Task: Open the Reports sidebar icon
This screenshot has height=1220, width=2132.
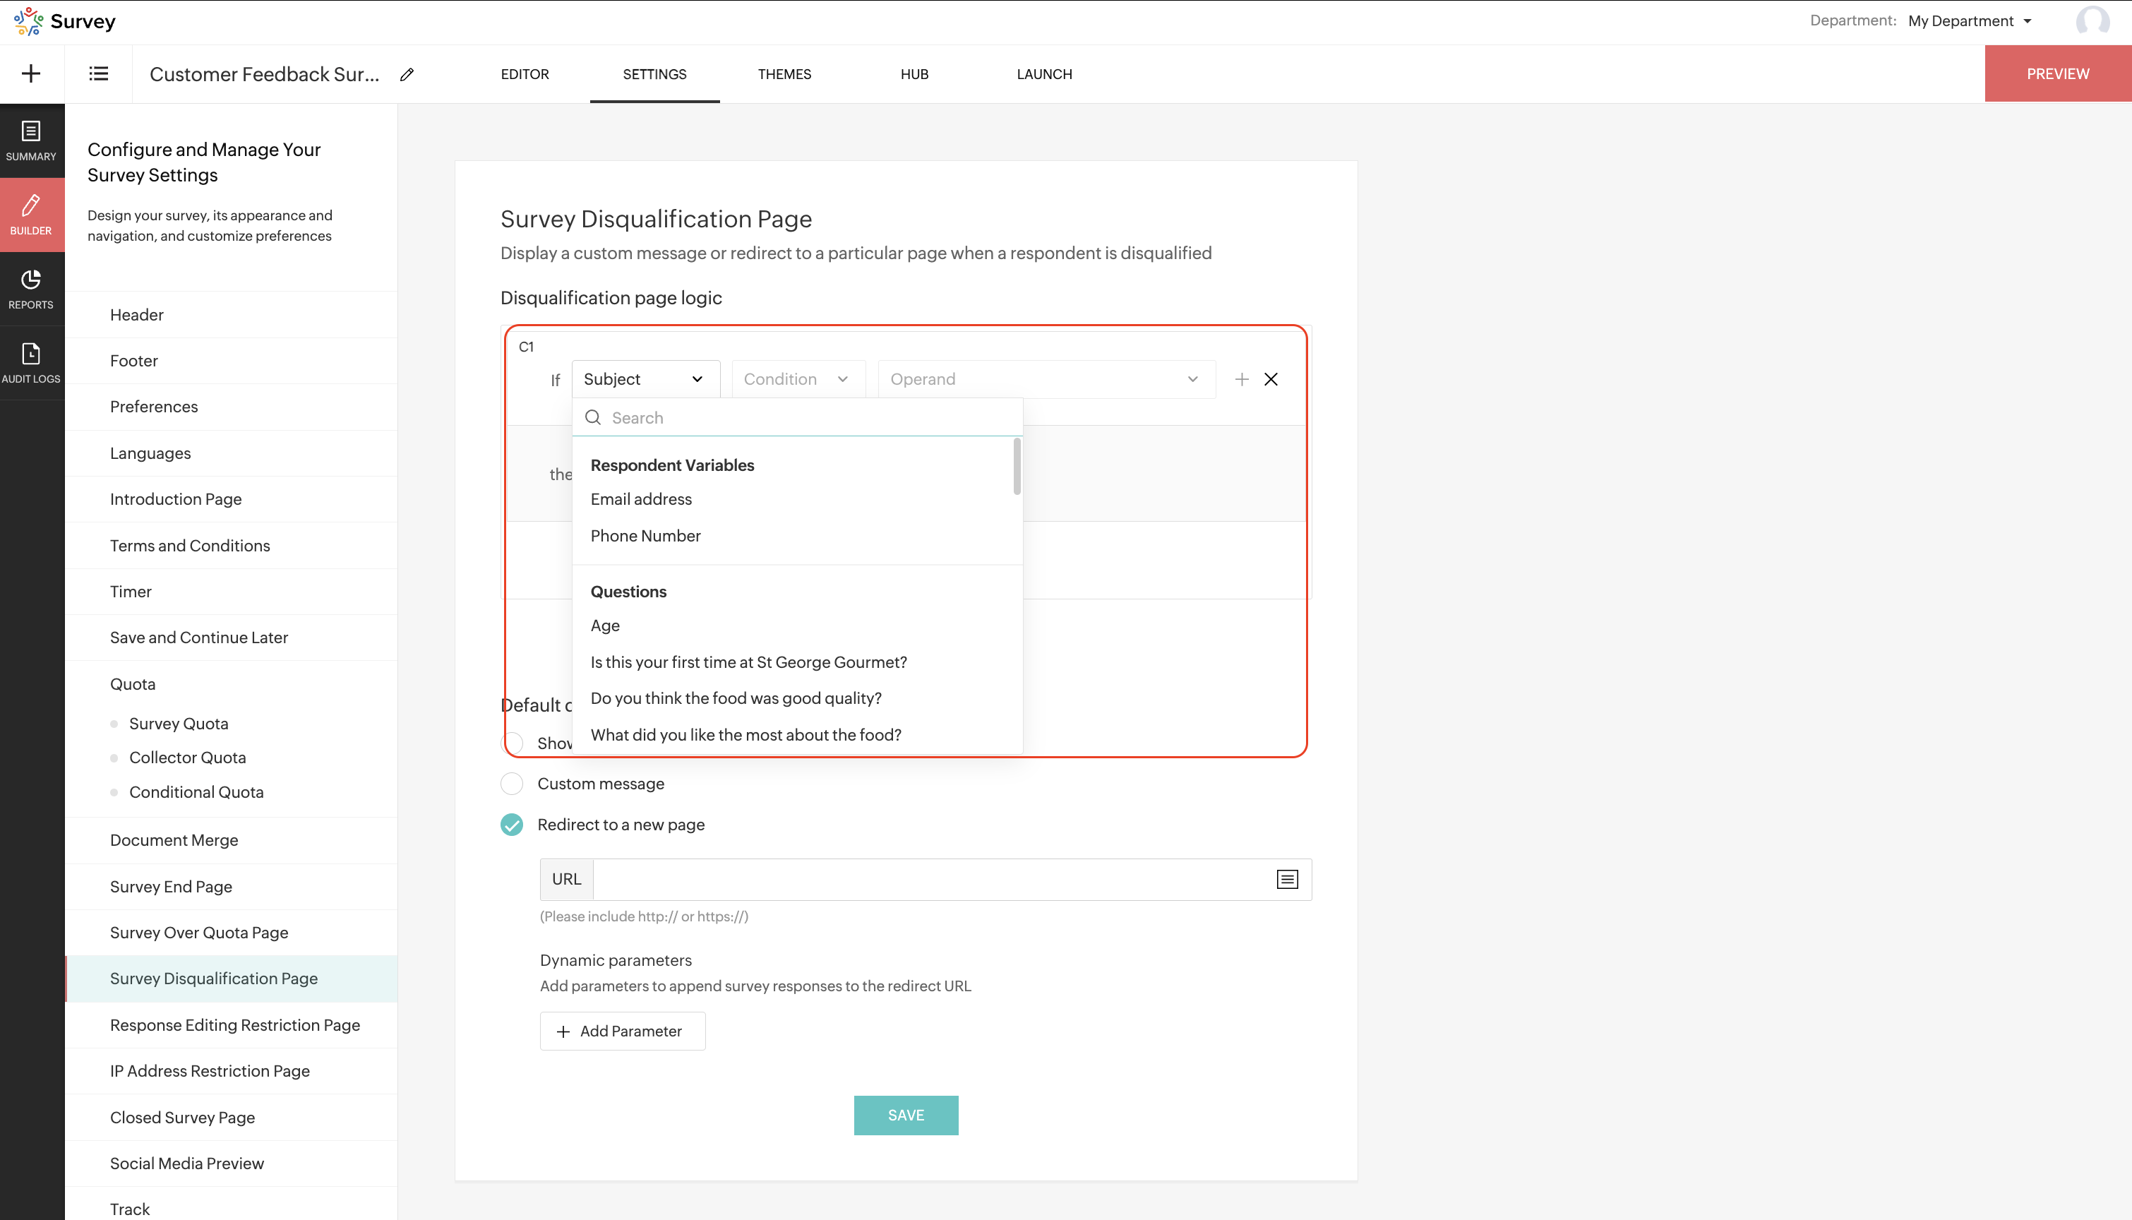Action: pos(31,289)
